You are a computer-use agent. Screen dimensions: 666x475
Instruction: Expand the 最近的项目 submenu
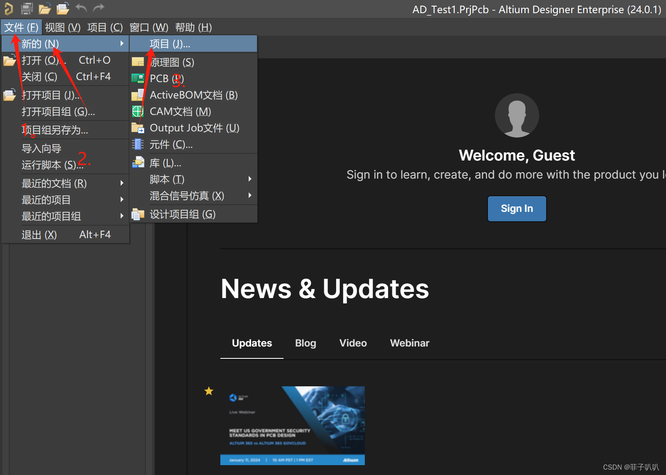tap(65, 200)
